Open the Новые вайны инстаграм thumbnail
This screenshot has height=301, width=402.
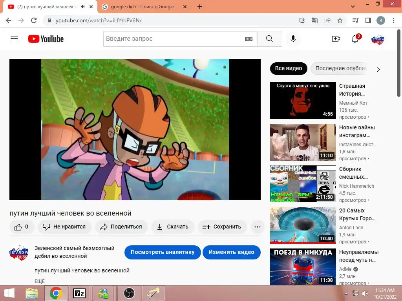(303, 142)
